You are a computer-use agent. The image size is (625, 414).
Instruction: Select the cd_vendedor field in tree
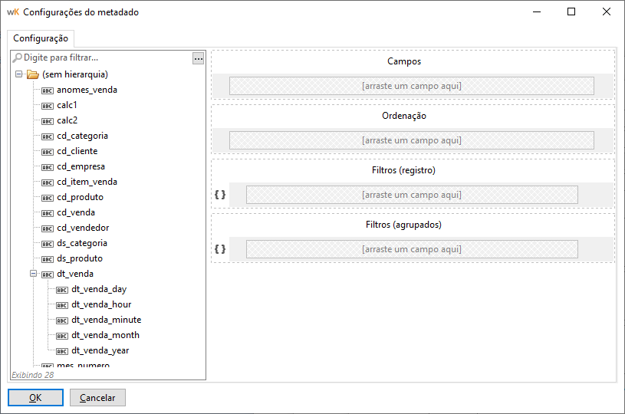(x=83, y=228)
